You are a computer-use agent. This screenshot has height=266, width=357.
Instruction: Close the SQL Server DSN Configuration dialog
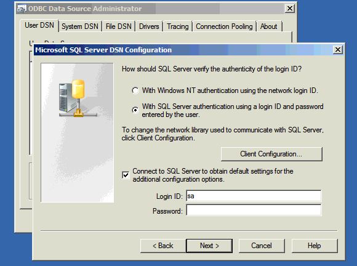tap(338, 50)
